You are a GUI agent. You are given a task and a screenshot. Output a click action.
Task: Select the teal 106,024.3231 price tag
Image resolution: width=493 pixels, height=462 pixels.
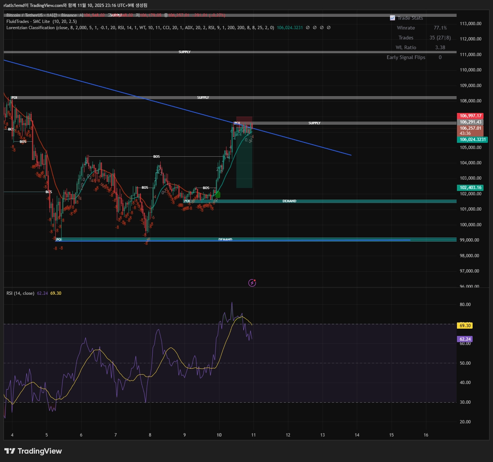472,140
